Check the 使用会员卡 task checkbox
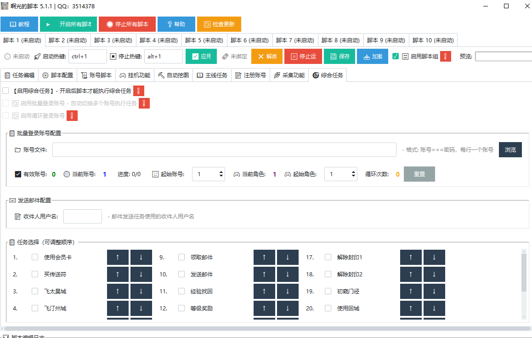Screen dimensions: 532x338 (35, 257)
